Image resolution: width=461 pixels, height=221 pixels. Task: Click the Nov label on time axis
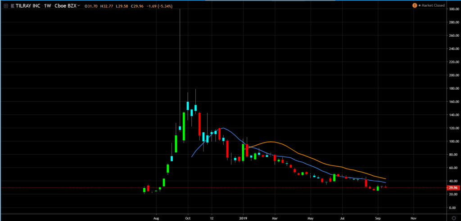pyautogui.click(x=413, y=218)
